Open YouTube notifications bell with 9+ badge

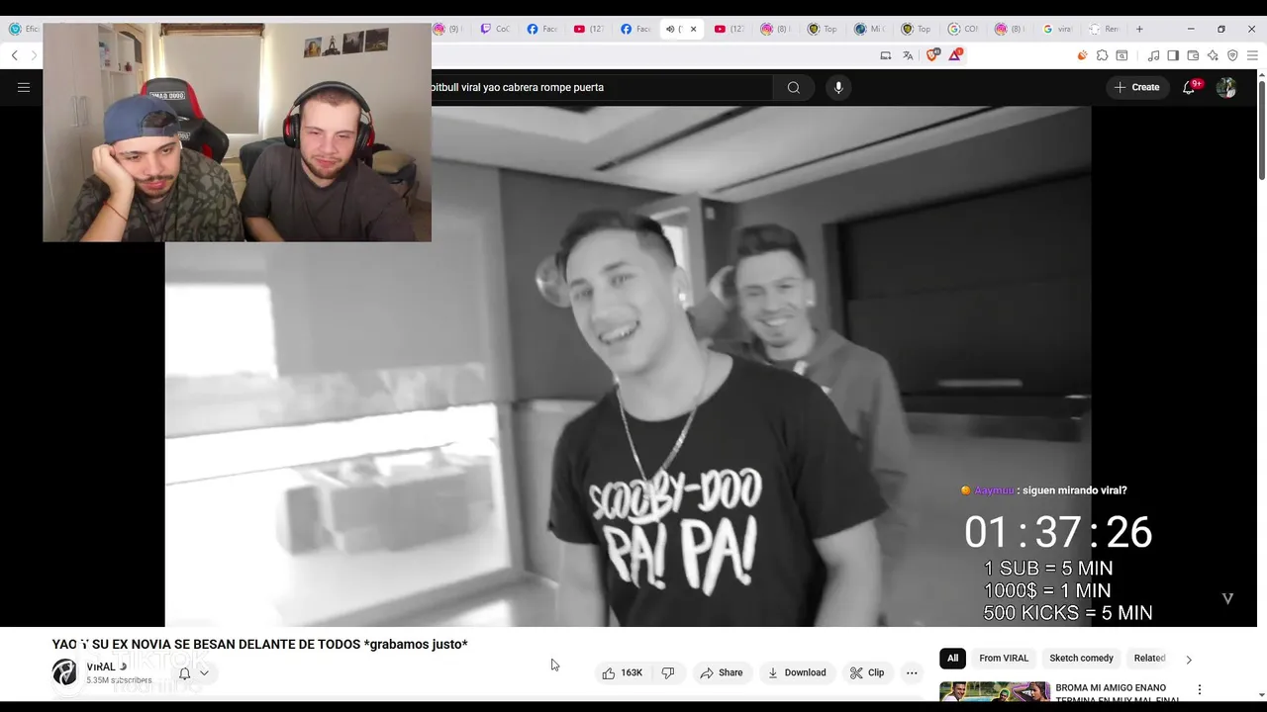(x=1191, y=87)
